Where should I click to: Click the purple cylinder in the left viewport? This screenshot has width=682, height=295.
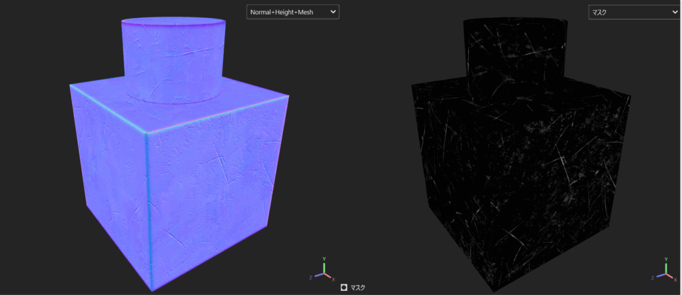coord(174,60)
